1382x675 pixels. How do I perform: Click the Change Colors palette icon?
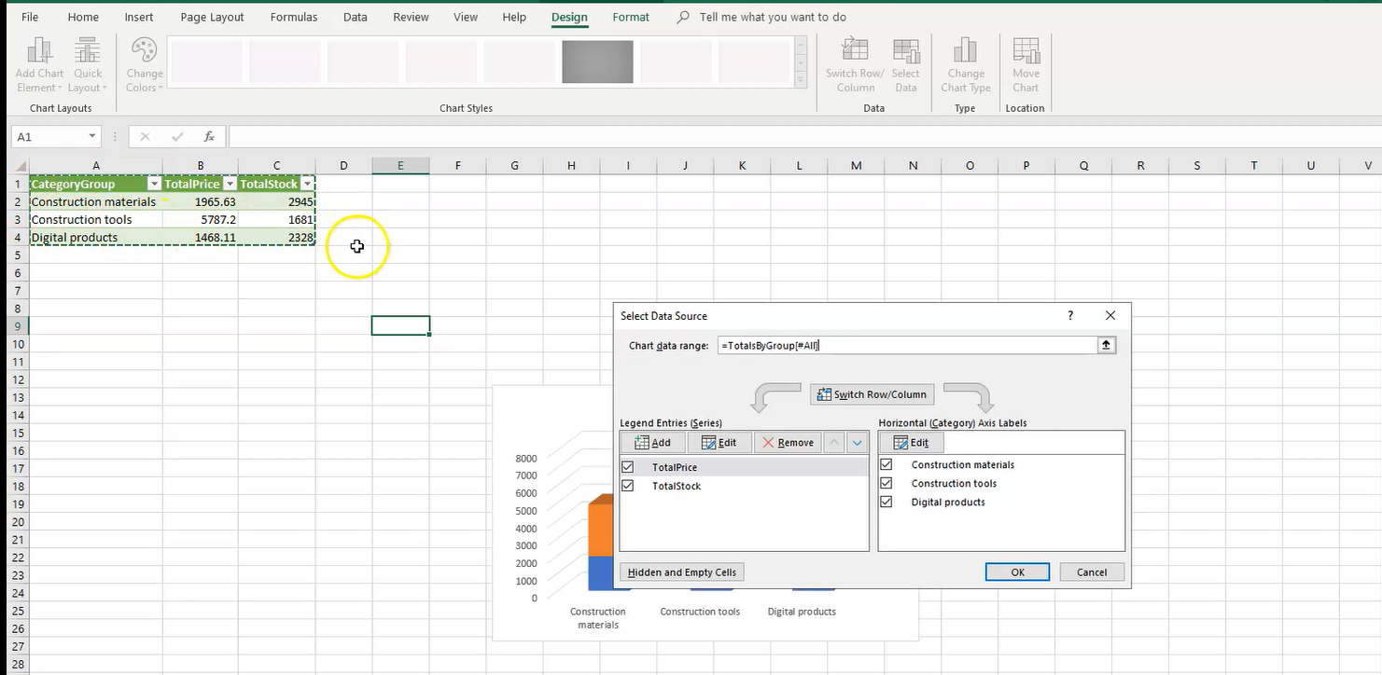click(145, 51)
